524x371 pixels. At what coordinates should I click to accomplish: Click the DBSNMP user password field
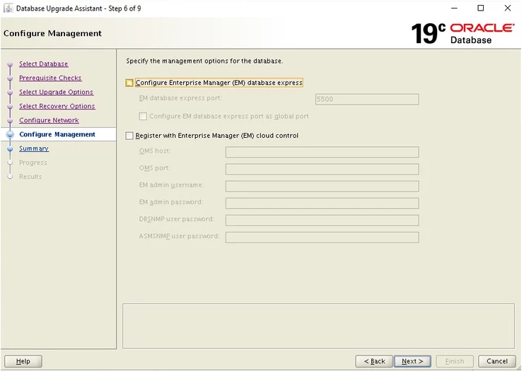pos(322,220)
